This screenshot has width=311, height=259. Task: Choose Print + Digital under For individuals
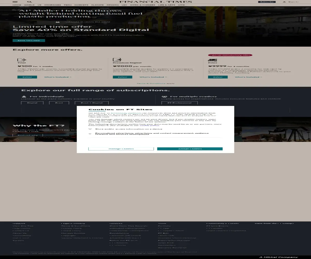92,103
